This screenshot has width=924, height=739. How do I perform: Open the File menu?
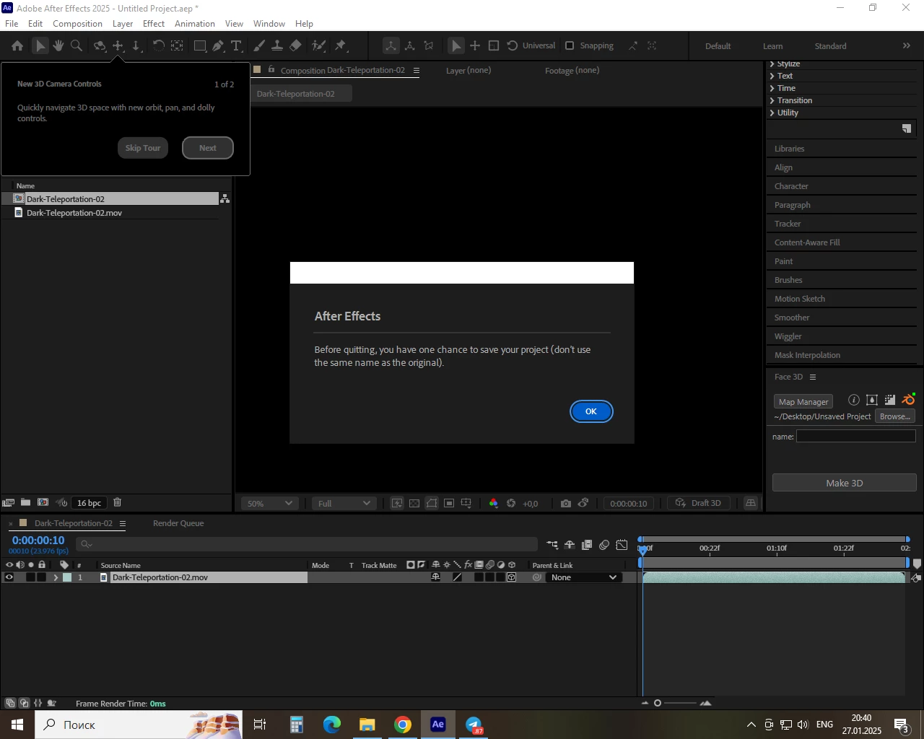tap(12, 24)
